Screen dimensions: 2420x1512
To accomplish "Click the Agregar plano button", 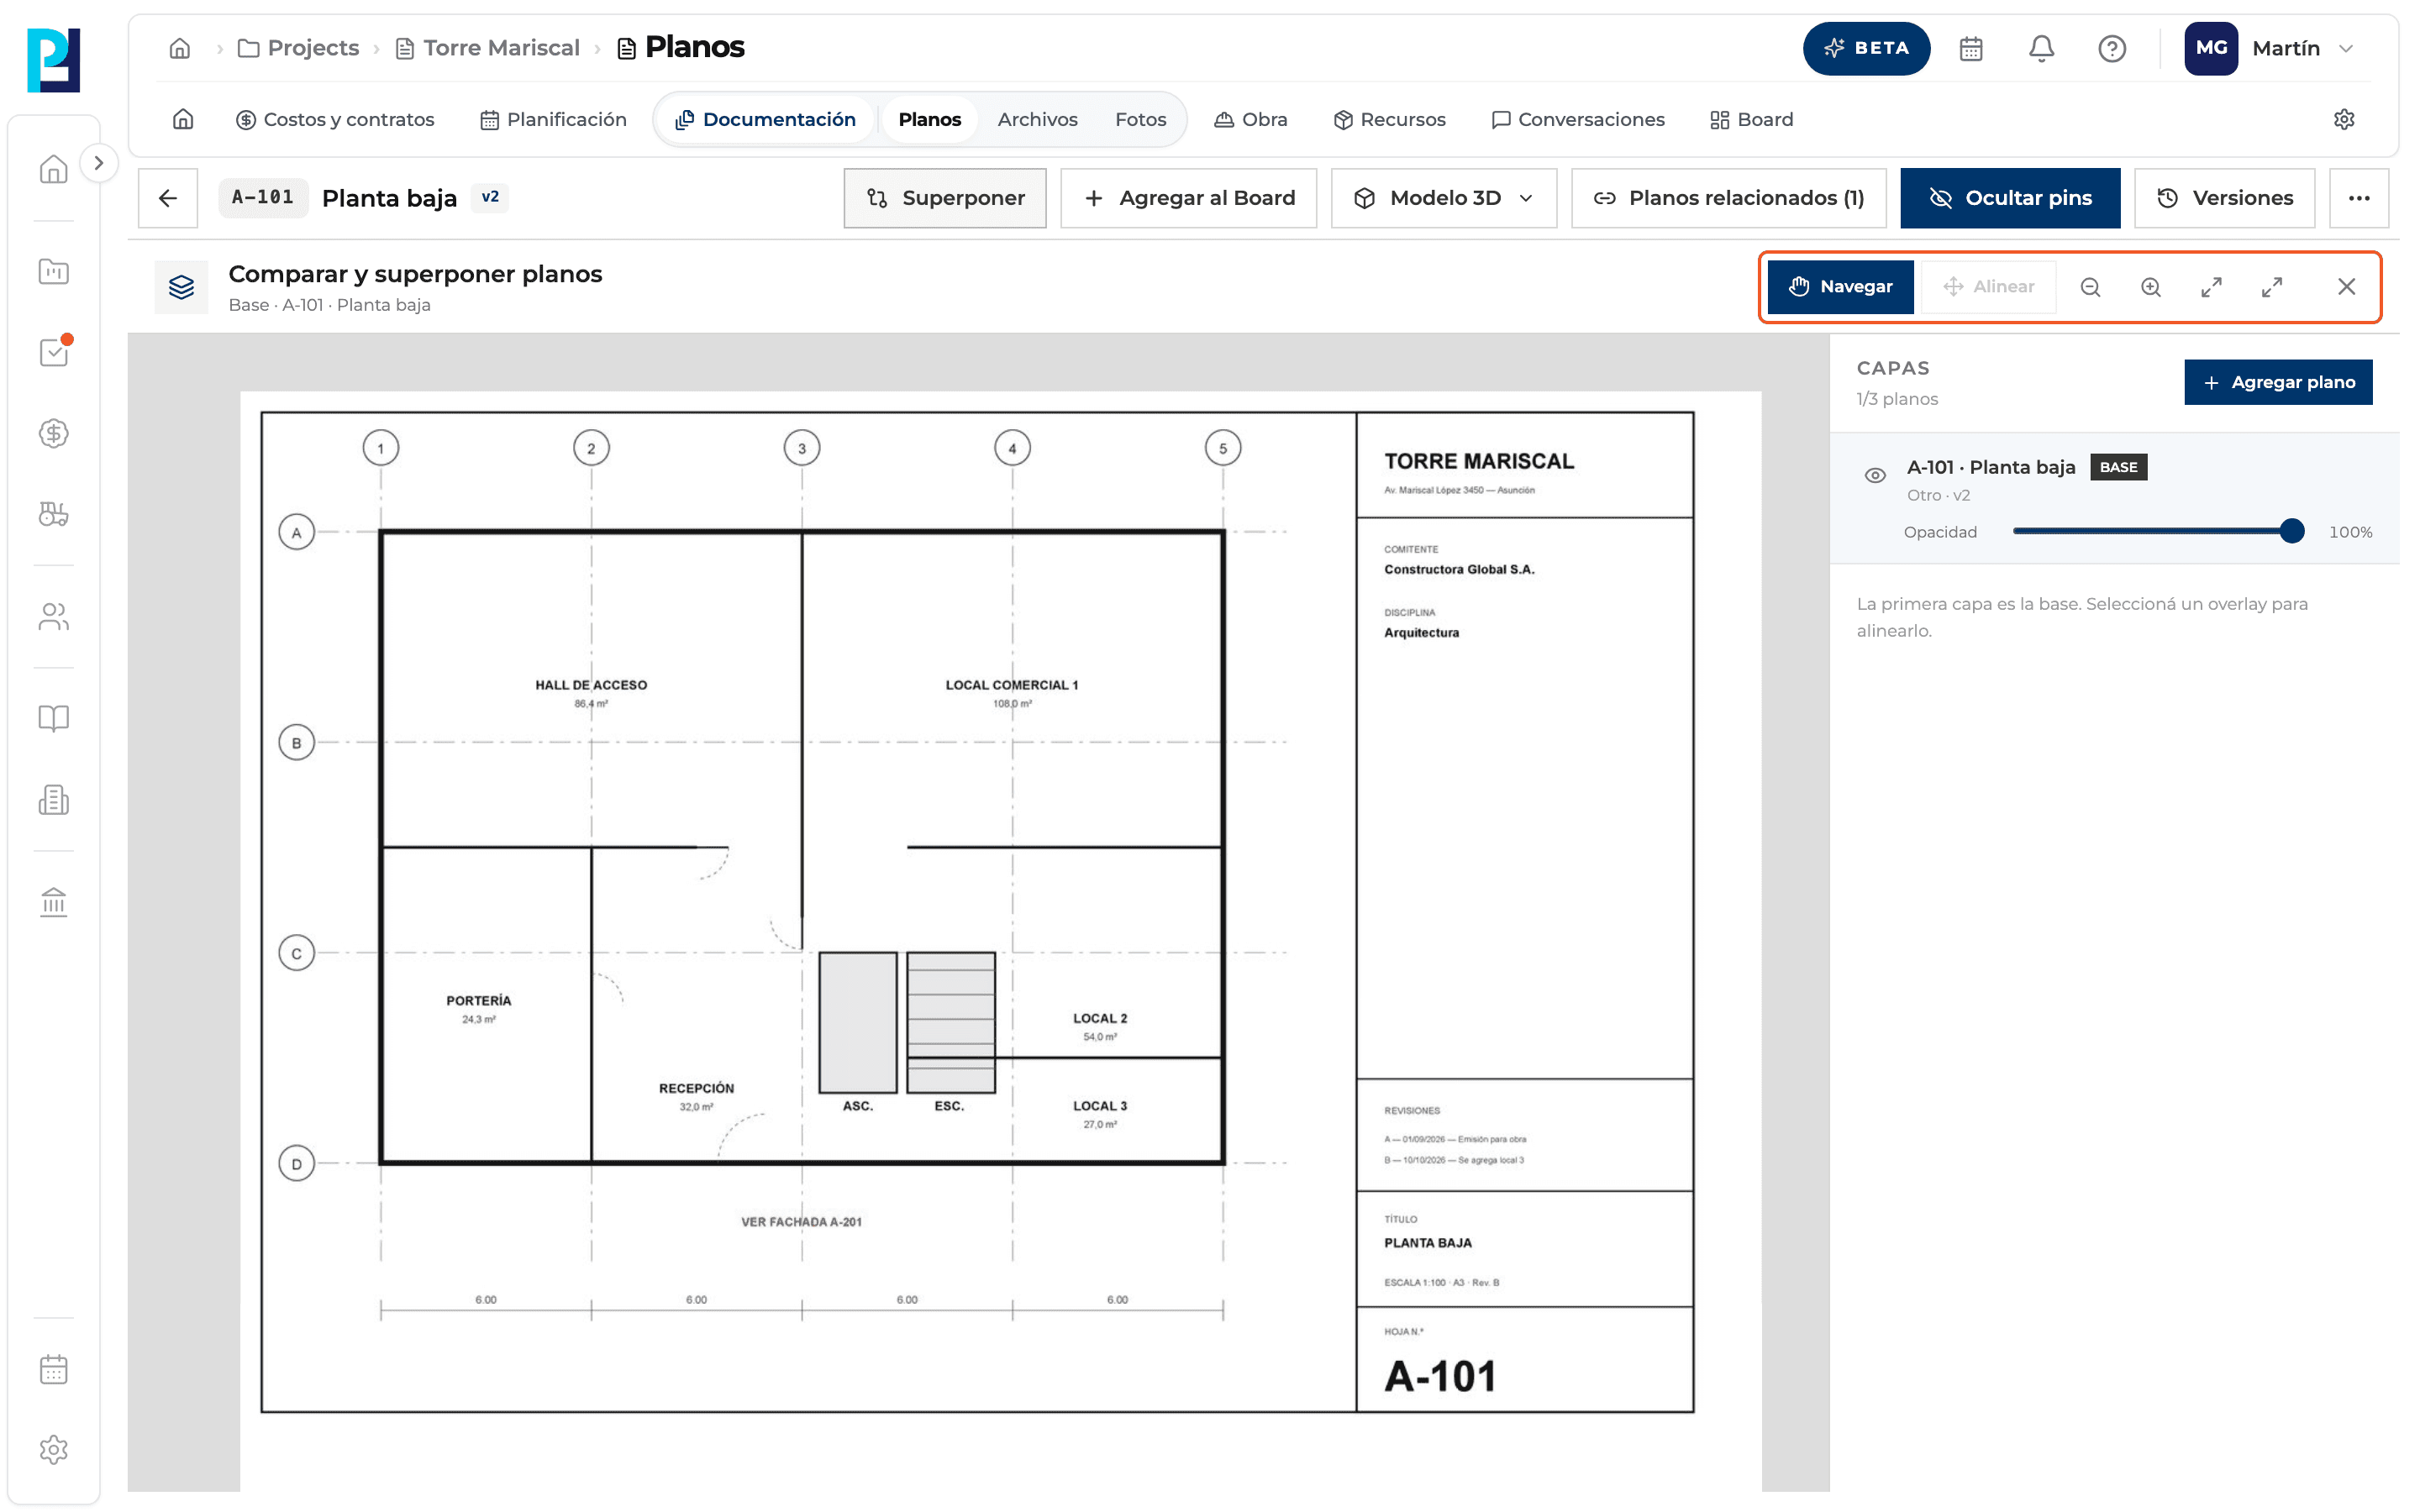I will click(x=2278, y=382).
